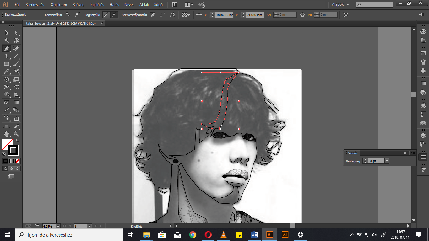Select the Hand tool

pos(6,134)
